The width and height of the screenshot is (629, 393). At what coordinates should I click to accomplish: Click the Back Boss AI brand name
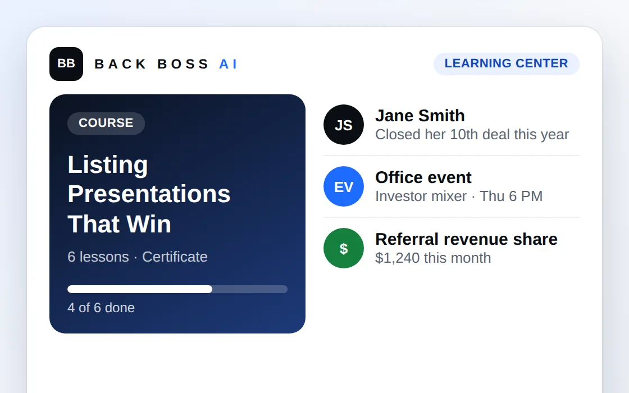(166, 64)
